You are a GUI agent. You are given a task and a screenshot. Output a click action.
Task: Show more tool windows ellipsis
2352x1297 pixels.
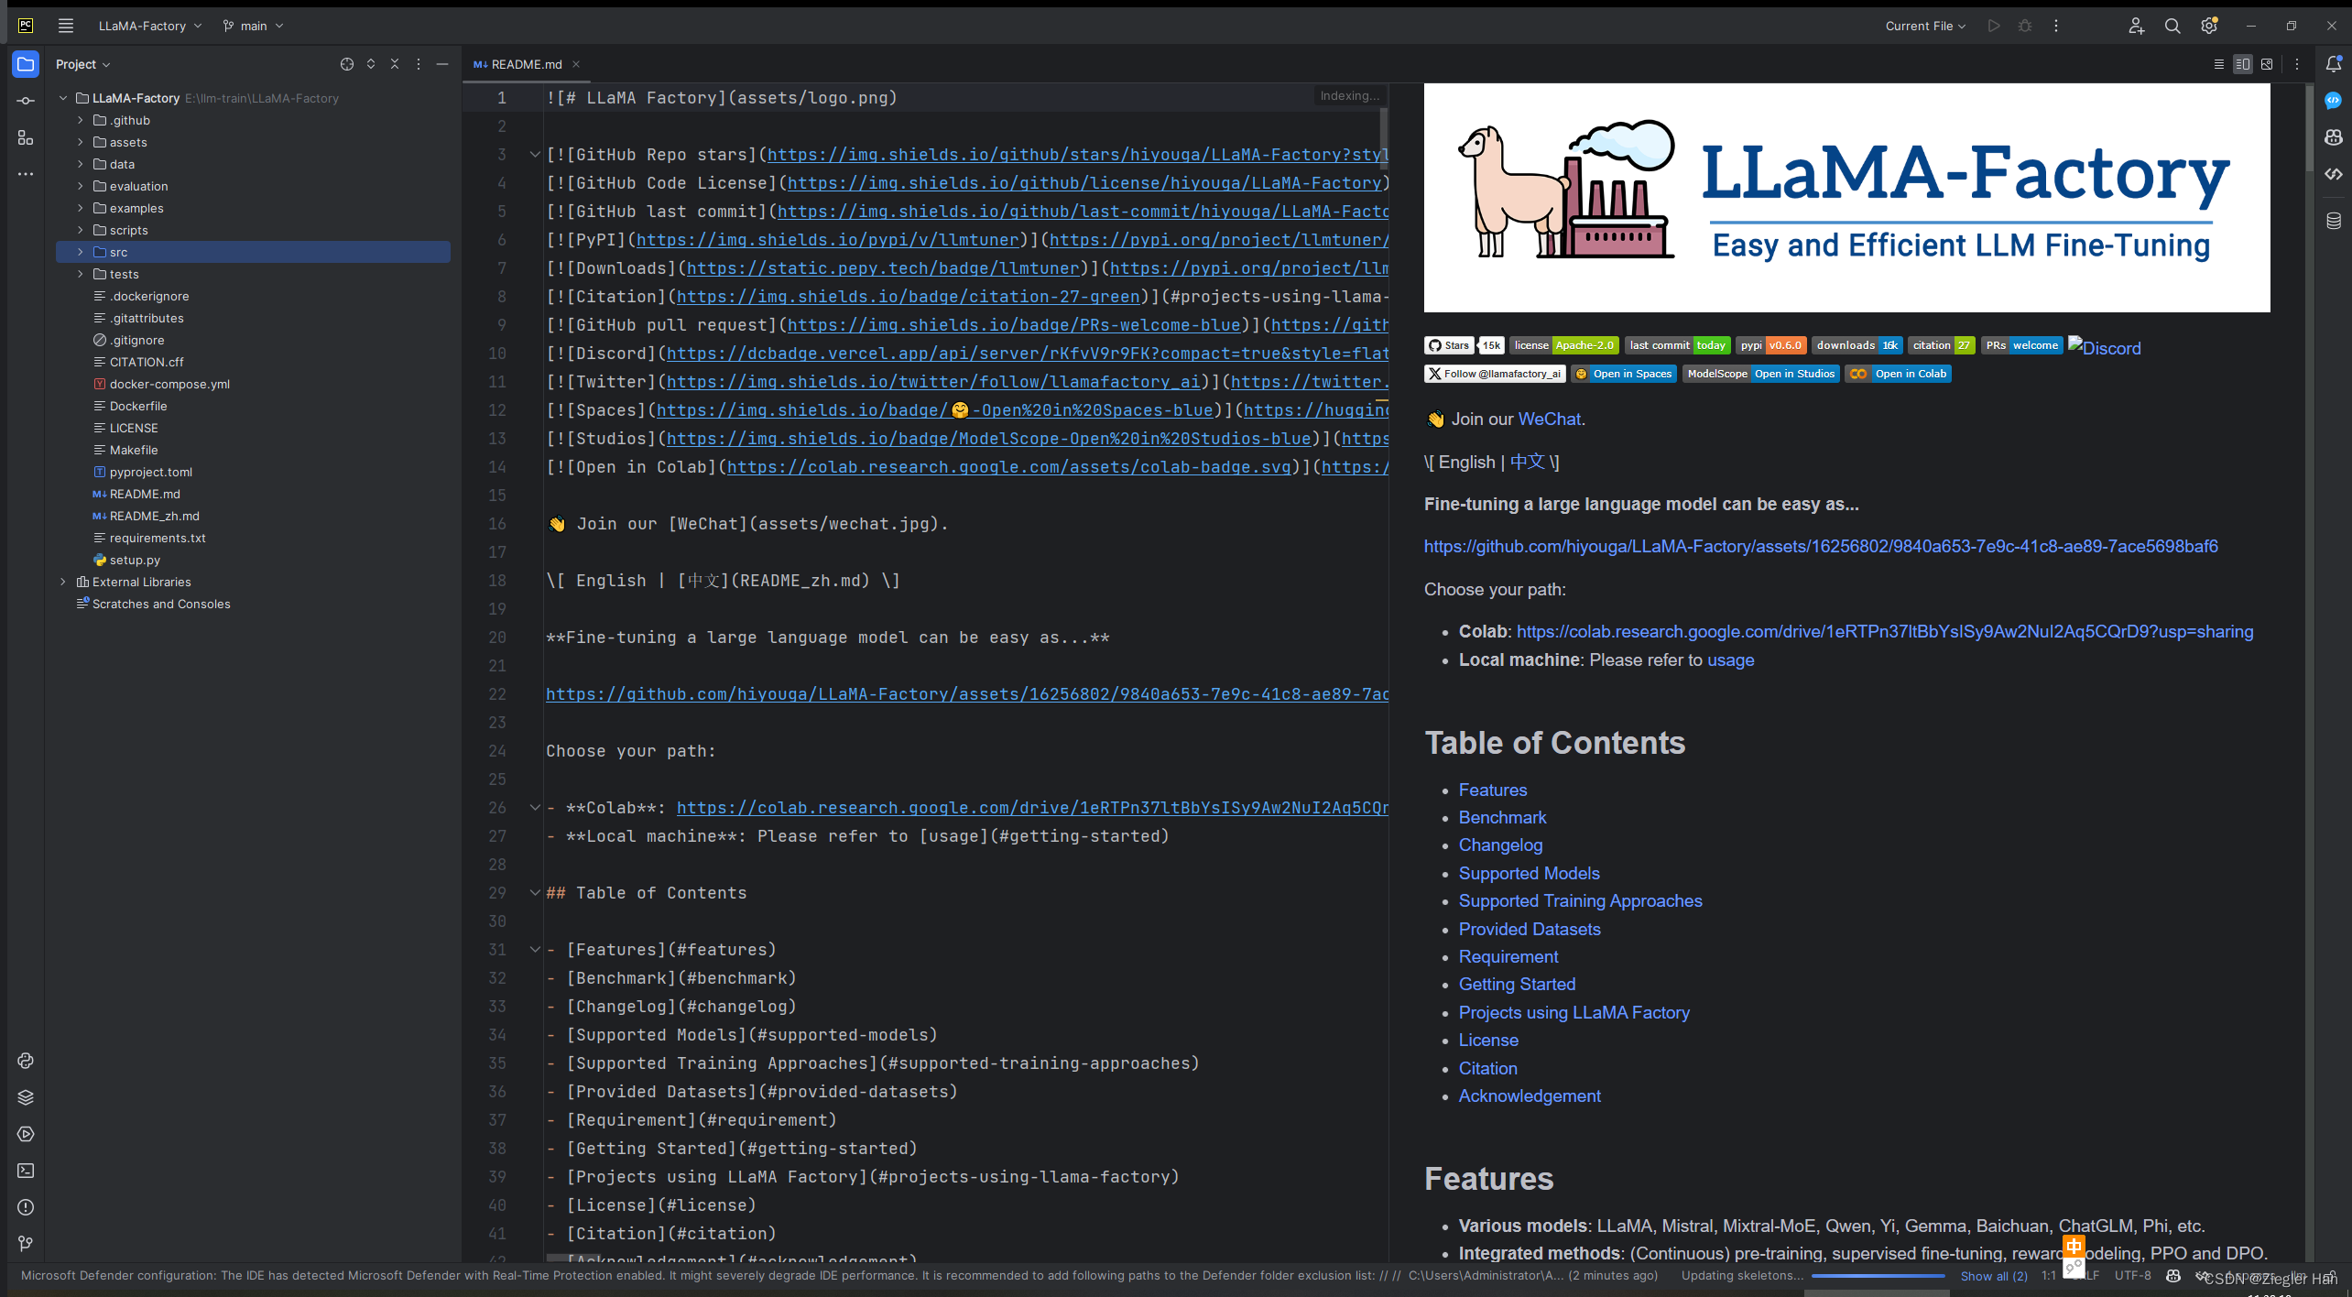26,173
